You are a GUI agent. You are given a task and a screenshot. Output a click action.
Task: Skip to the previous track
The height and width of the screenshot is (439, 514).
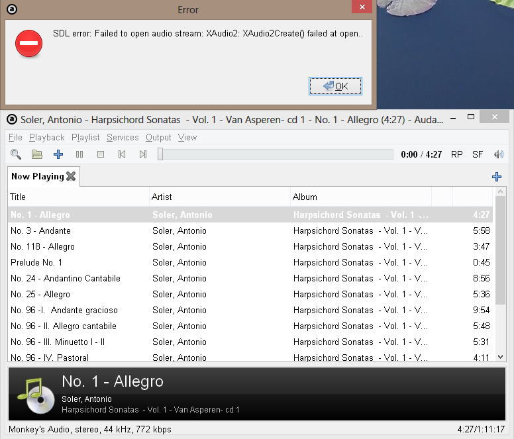[122, 154]
